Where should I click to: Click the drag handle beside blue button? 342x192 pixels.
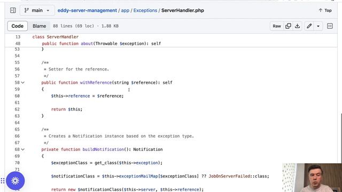click(x=3, y=181)
